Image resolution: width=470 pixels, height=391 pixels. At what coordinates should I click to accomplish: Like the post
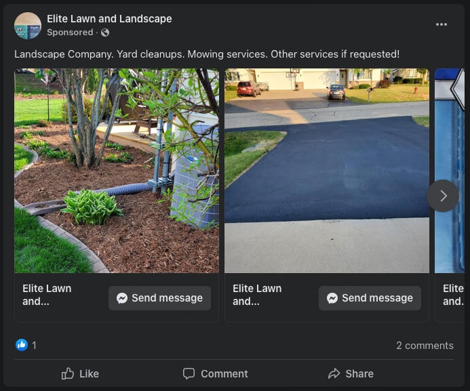tap(80, 373)
